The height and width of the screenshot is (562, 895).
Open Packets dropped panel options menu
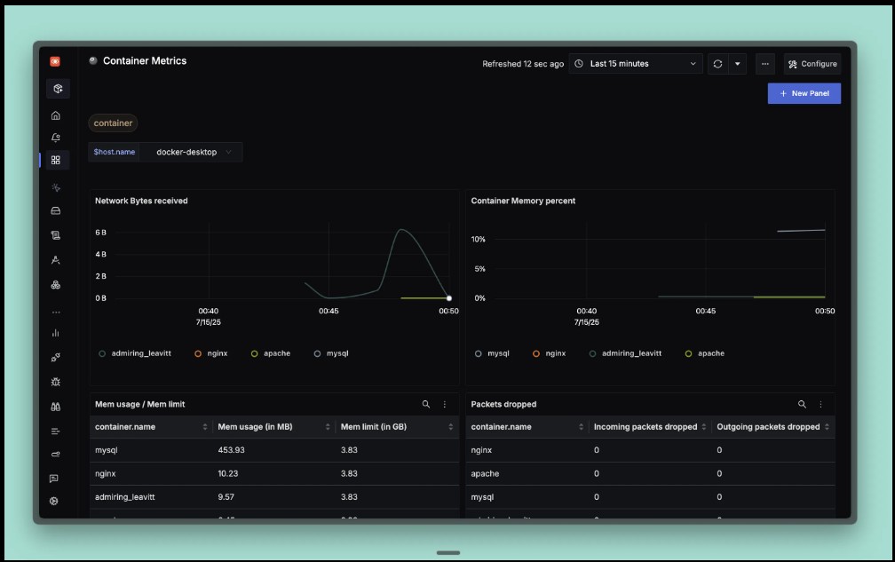tap(820, 404)
